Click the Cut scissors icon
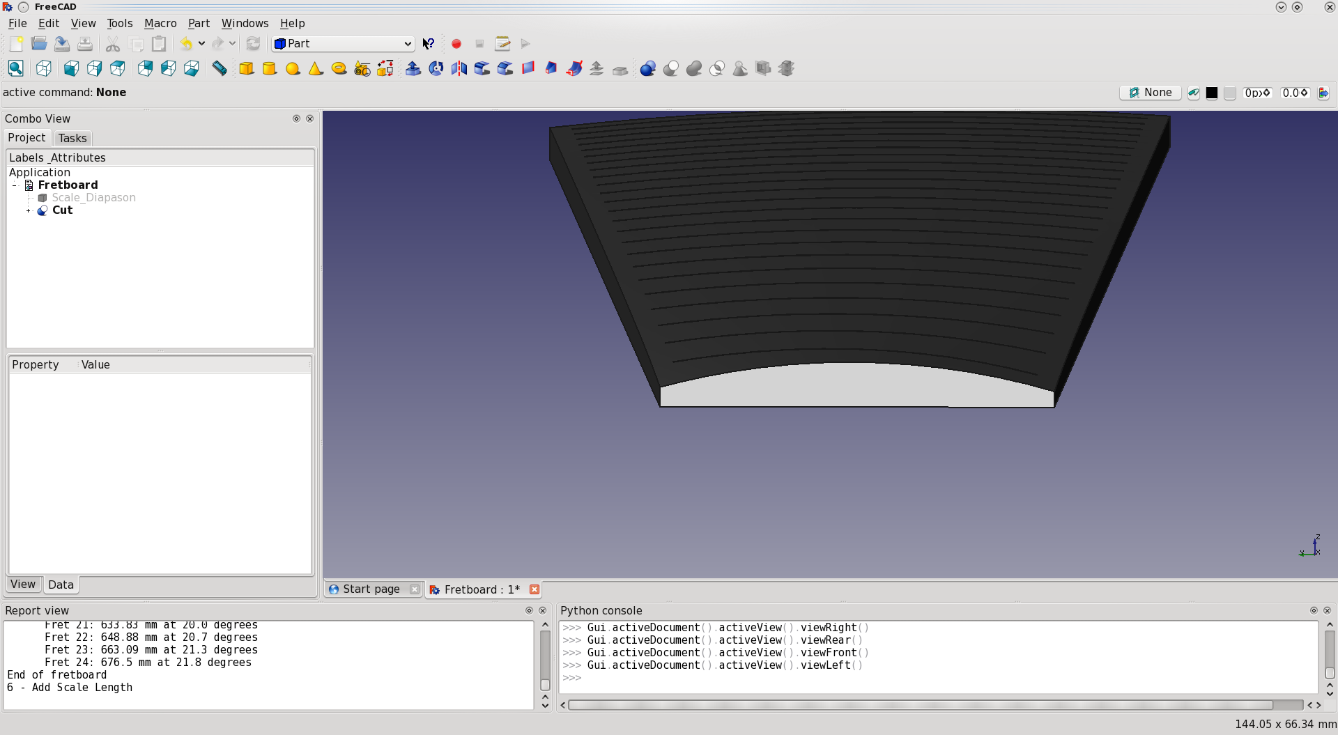This screenshot has width=1338, height=735. 113,44
